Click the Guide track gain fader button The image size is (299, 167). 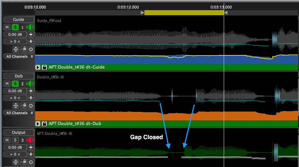[x=31, y=34]
